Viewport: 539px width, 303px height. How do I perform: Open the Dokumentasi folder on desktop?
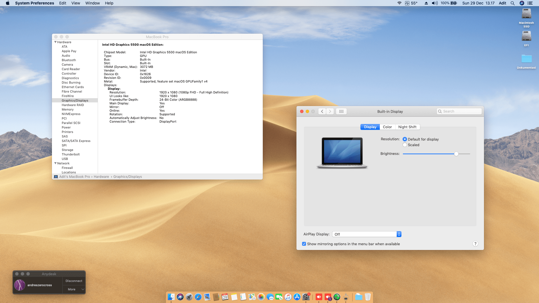(x=526, y=59)
